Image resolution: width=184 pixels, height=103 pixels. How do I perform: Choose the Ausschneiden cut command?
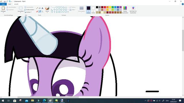(x=11, y=7)
